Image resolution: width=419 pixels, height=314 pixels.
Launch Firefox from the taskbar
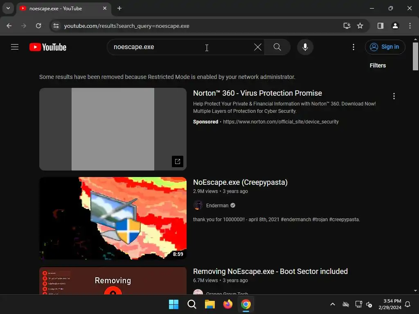pyautogui.click(x=228, y=304)
